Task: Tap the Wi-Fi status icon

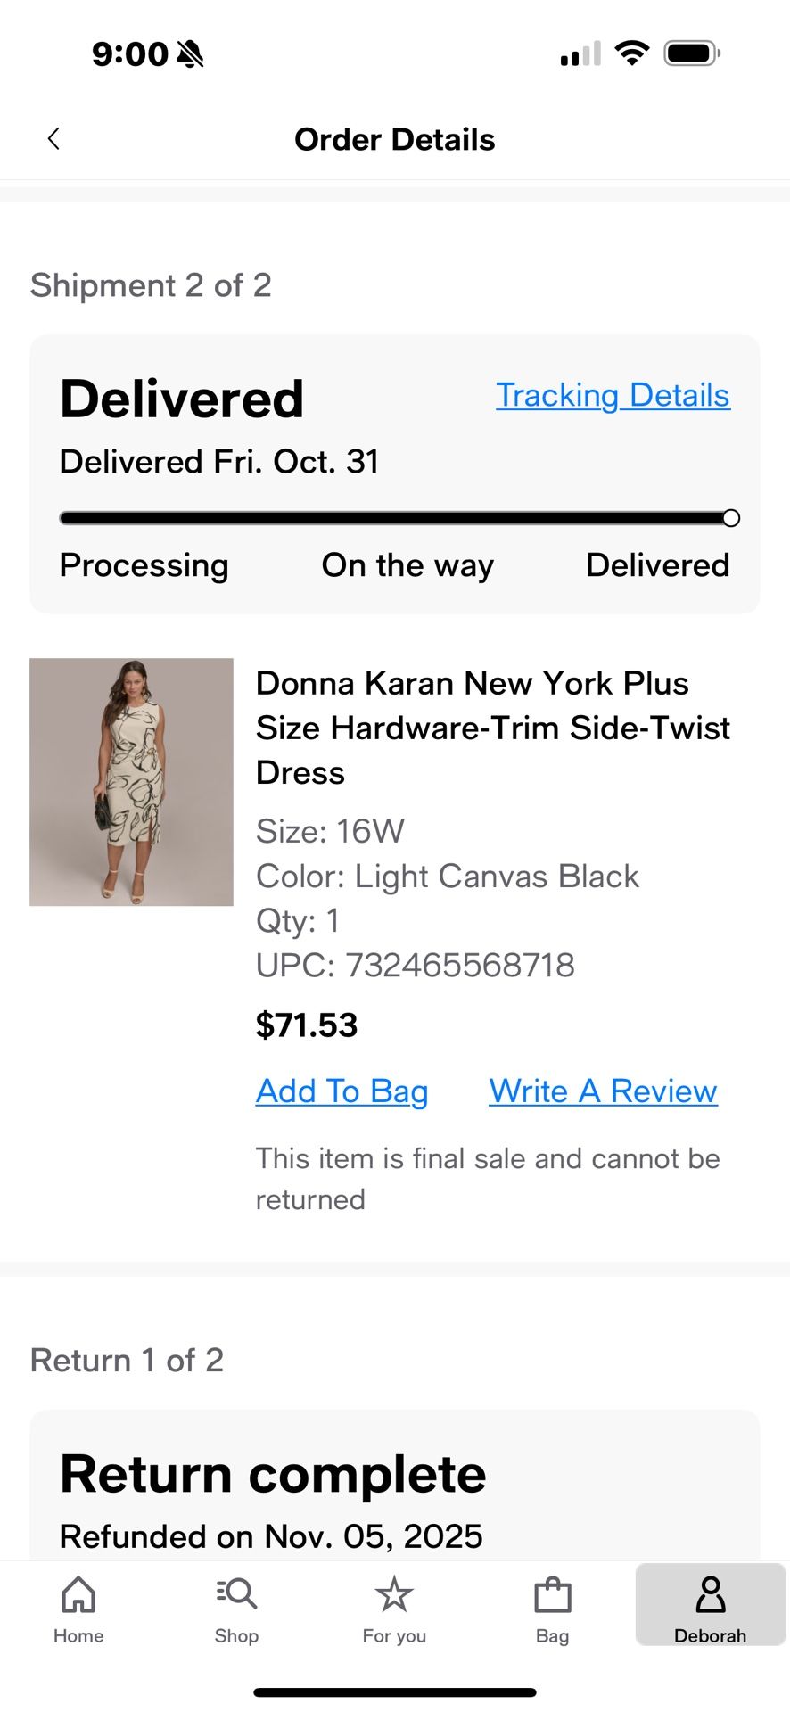Action: point(633,53)
